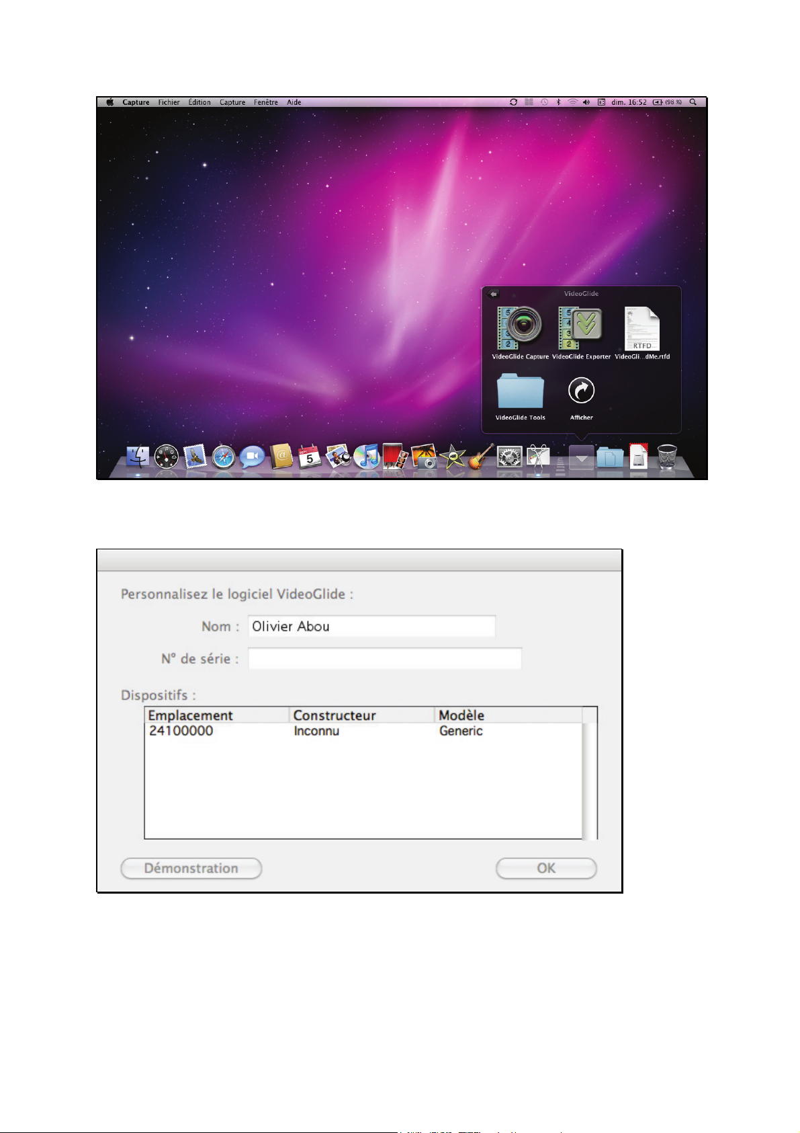Click the VideoGlide stack in the Dock
The image size is (800, 1133).
[581, 458]
